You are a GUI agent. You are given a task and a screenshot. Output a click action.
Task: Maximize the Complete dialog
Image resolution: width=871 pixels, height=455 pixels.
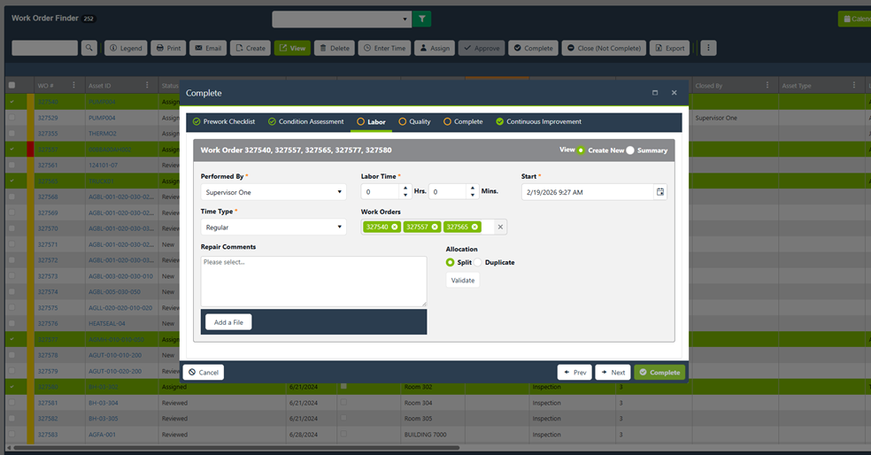point(655,93)
